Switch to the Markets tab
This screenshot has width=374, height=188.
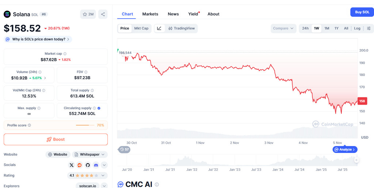[150, 14]
